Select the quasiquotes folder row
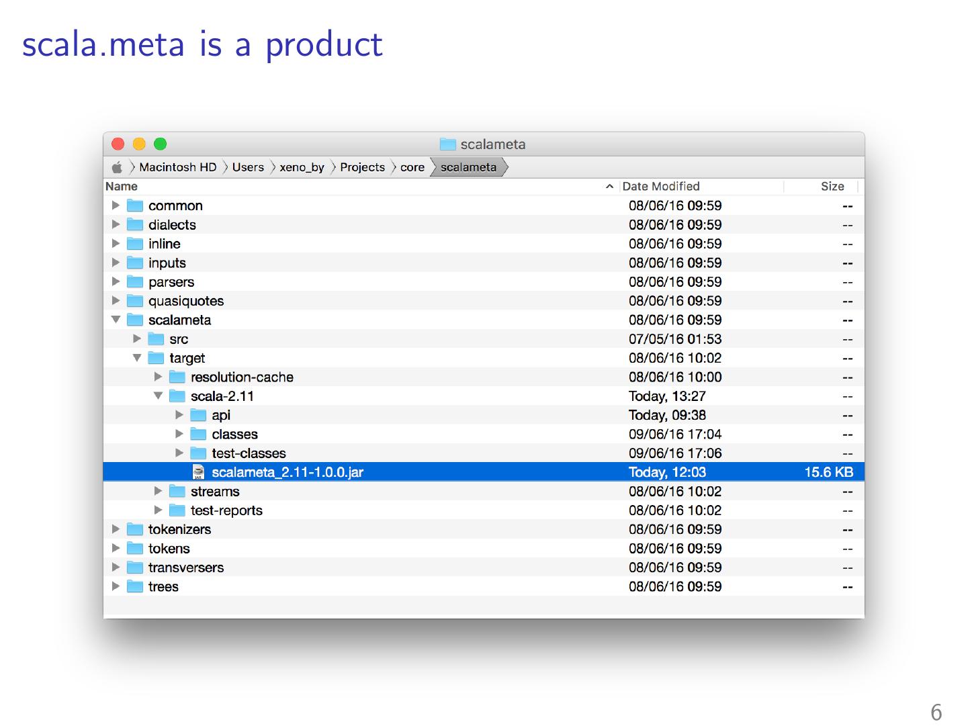Screen dimensions: 968x726 (186, 301)
